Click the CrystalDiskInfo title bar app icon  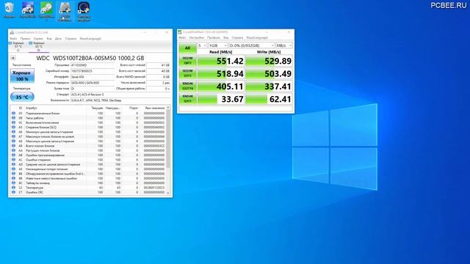12,32
